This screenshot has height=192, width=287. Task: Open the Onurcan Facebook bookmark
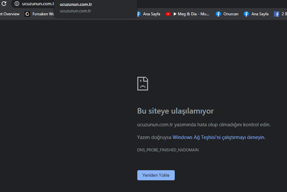pyautogui.click(x=227, y=14)
